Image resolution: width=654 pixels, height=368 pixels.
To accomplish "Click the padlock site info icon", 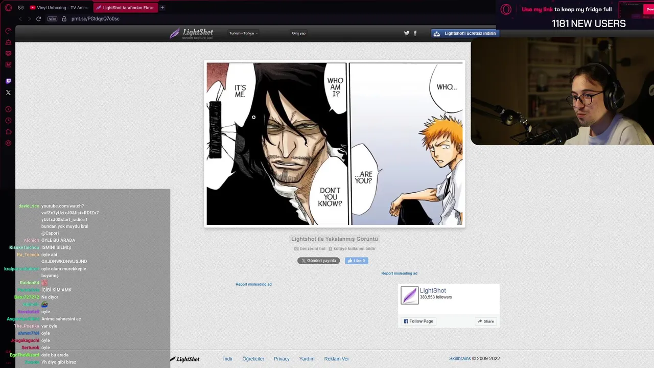I will pyautogui.click(x=64, y=19).
